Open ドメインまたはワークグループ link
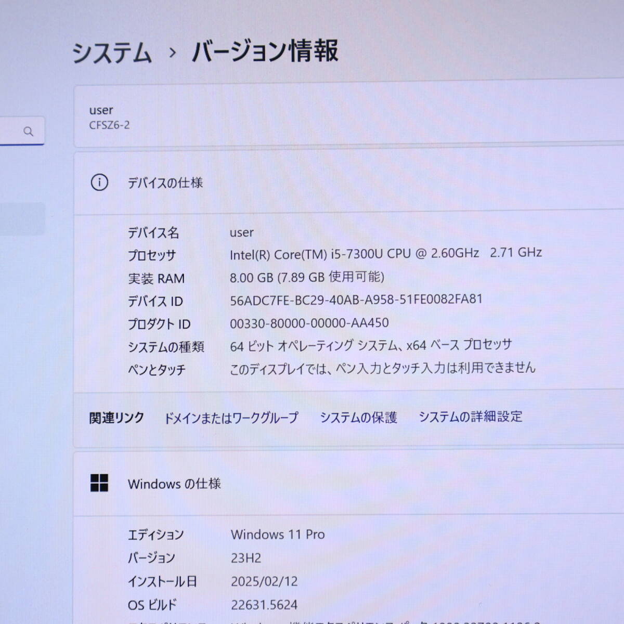 [x=231, y=418]
